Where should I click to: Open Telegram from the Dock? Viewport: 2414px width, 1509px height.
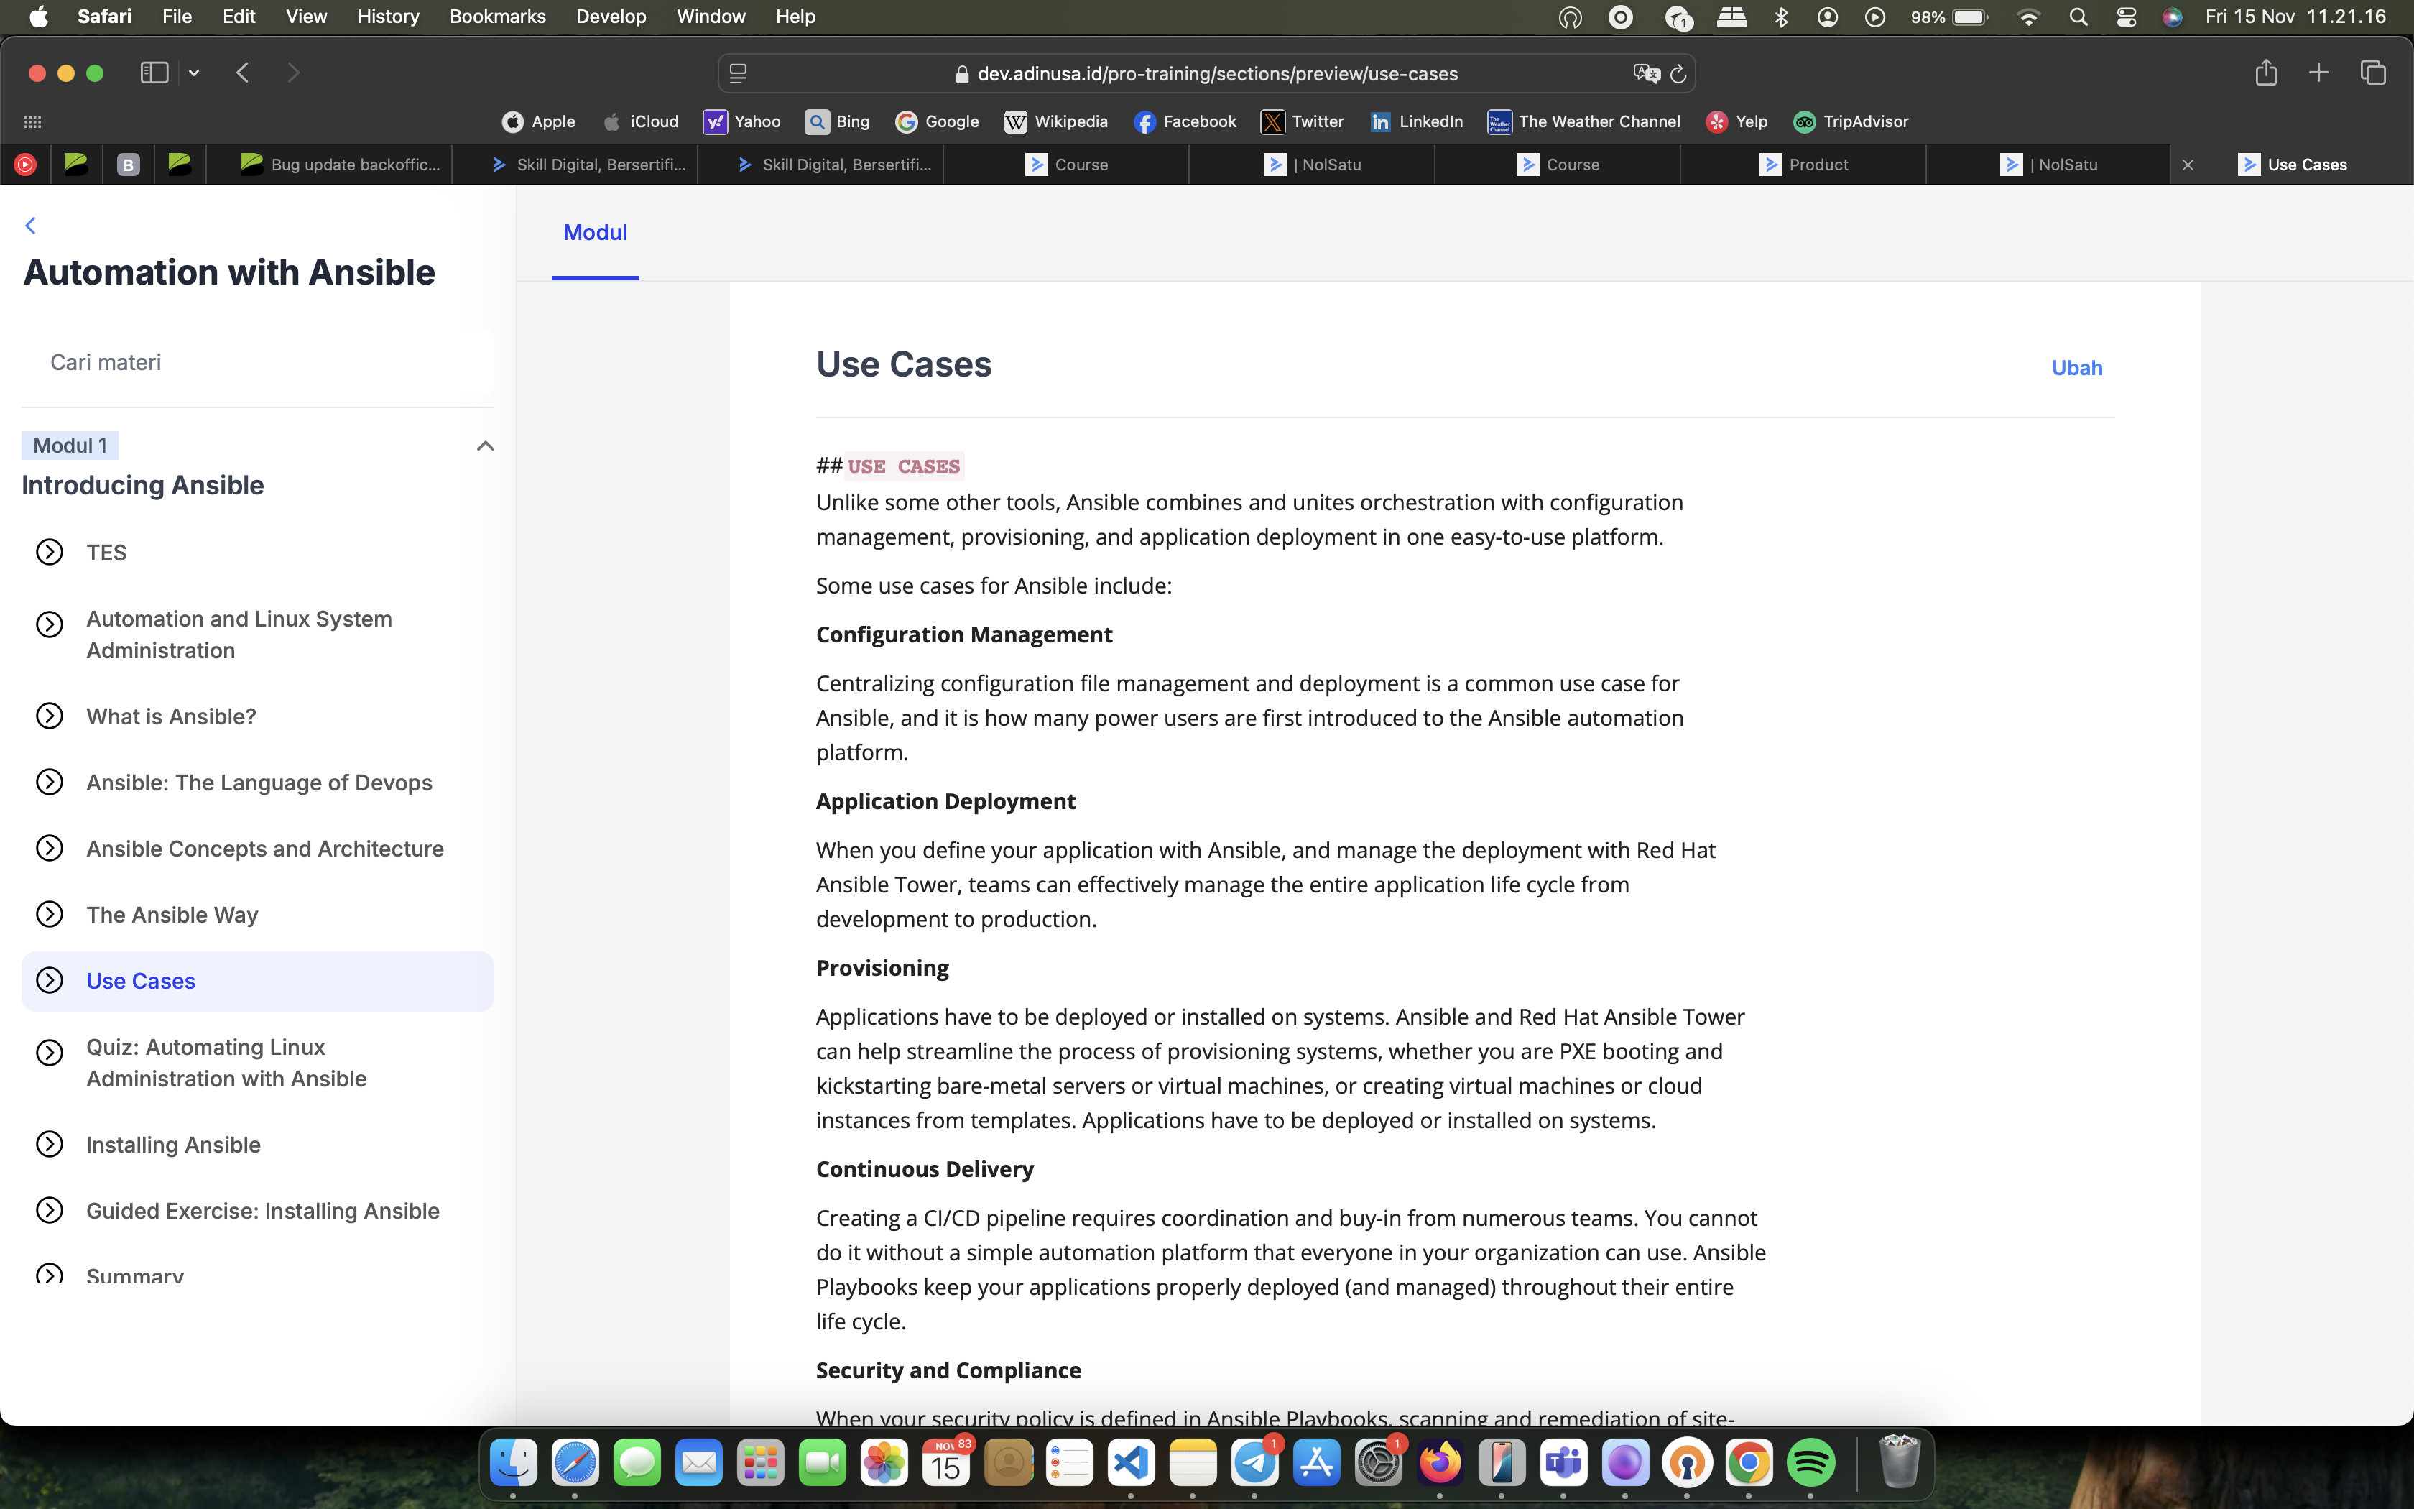(1255, 1463)
